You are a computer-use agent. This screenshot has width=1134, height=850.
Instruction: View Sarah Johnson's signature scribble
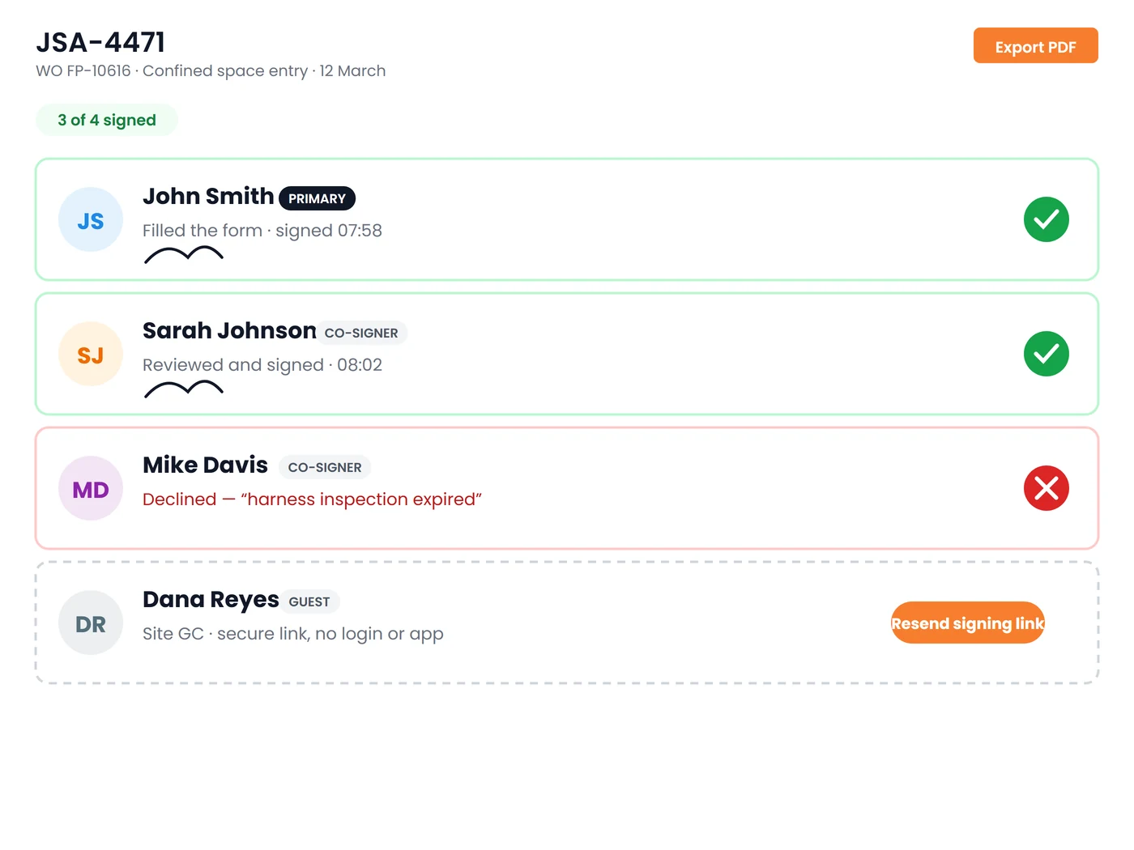pyautogui.click(x=184, y=389)
